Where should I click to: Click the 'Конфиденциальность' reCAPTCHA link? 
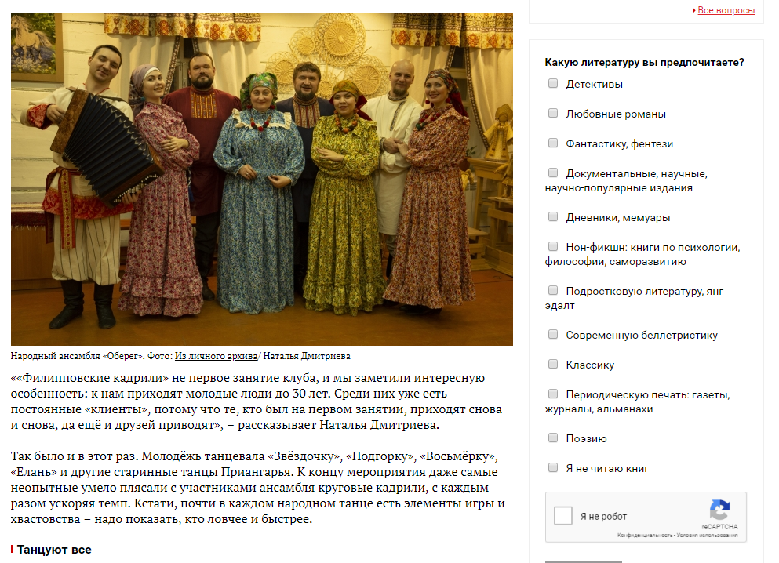pyautogui.click(x=645, y=536)
